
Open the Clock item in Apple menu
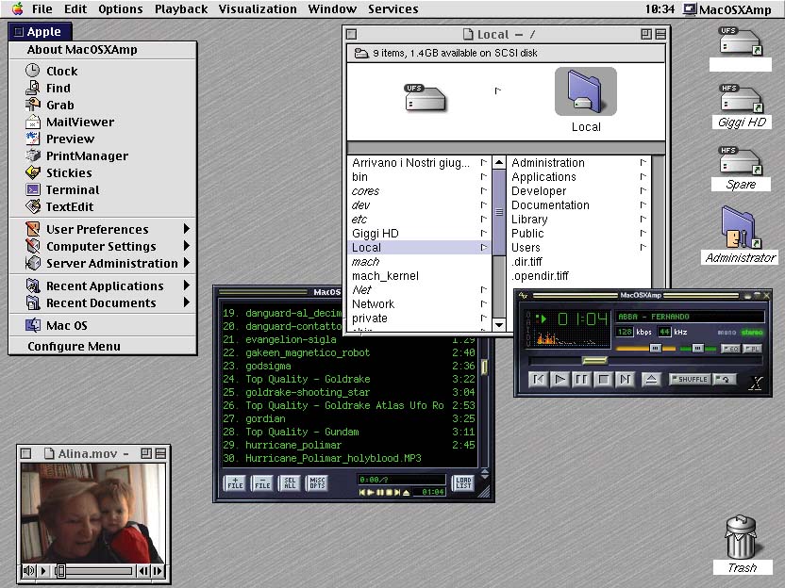click(103, 71)
